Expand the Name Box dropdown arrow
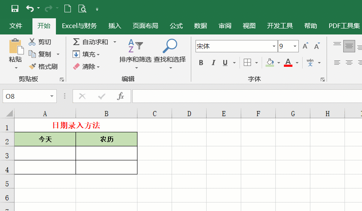This screenshot has width=362, height=211. tap(52, 96)
